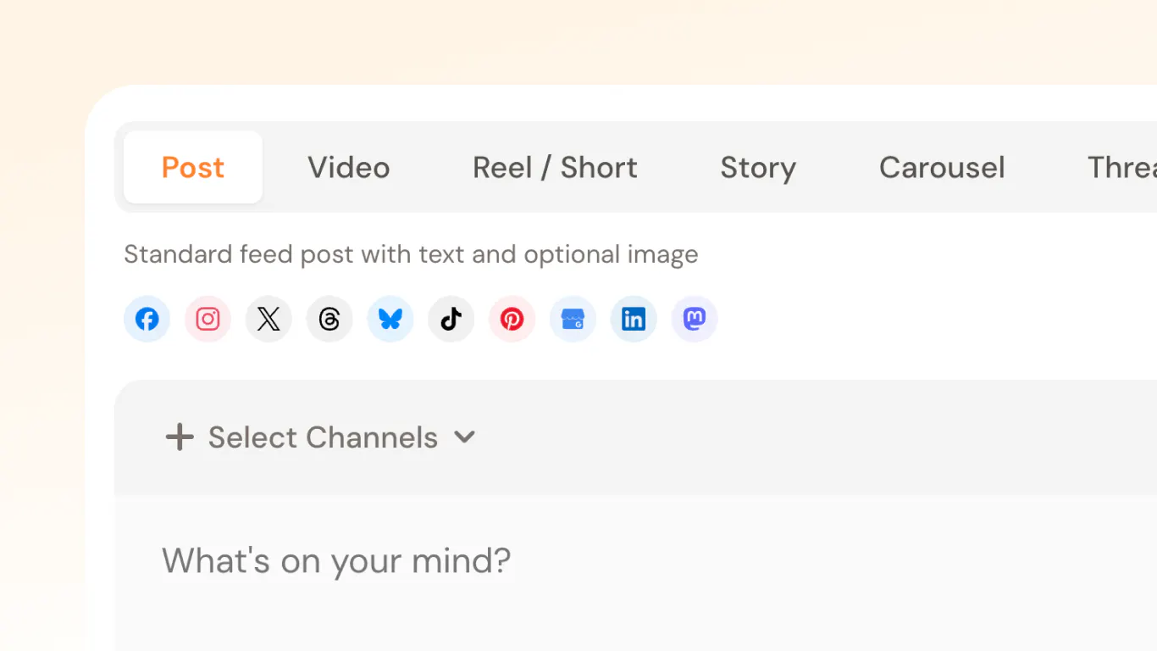Click the Bluesky butterfly icon
1157x651 pixels.
(x=390, y=320)
